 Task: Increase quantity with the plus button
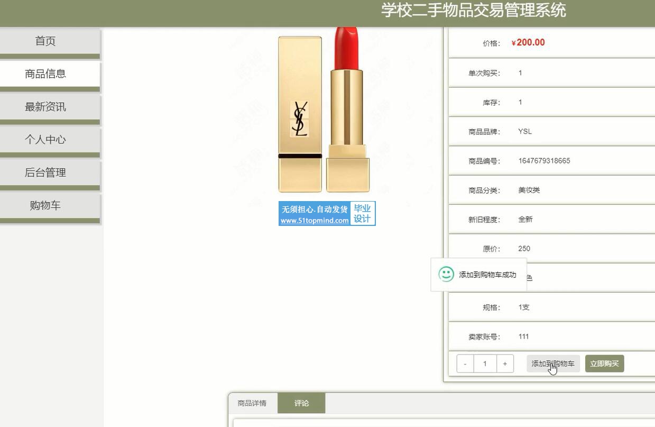pyautogui.click(x=505, y=364)
